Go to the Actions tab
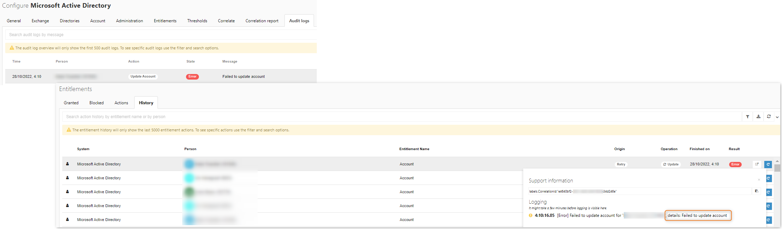 [121, 103]
